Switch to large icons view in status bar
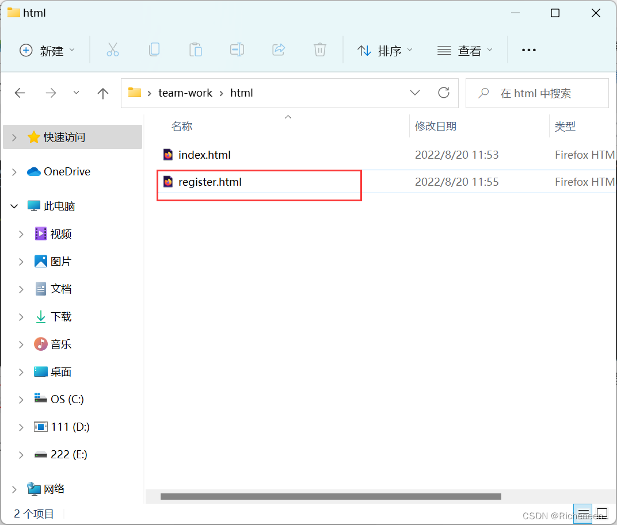617x525 pixels. [x=602, y=513]
